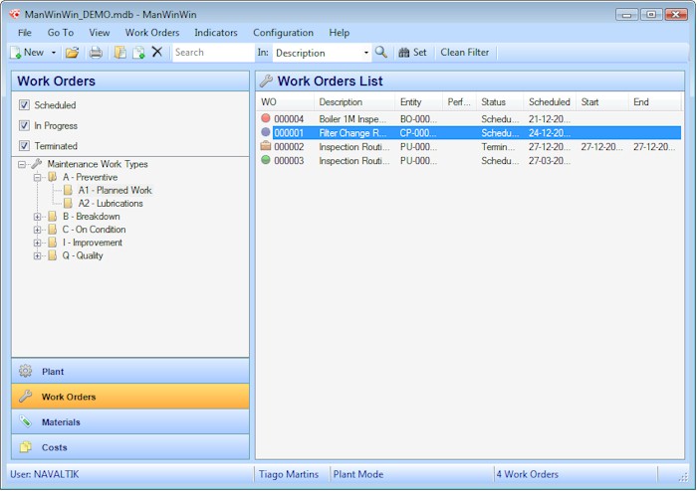Open the Indicators menu
This screenshot has height=491, width=697.
[x=216, y=33]
